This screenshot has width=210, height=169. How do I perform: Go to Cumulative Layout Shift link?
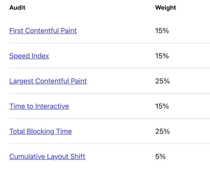click(x=47, y=156)
